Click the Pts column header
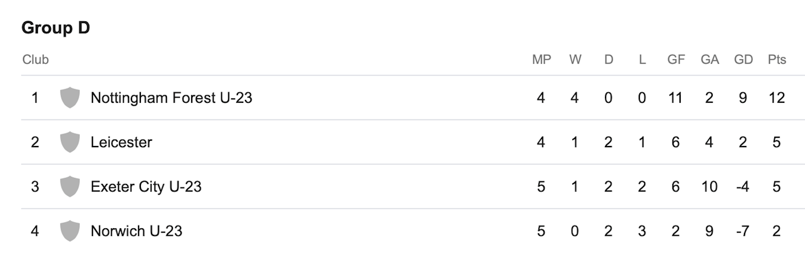The image size is (805, 272). [x=777, y=60]
